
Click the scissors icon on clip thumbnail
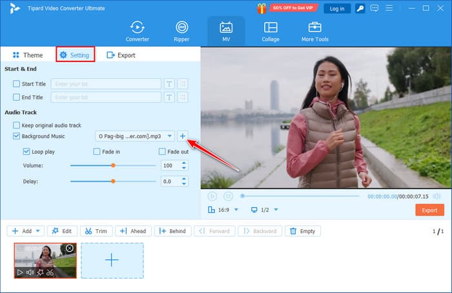coord(50,272)
